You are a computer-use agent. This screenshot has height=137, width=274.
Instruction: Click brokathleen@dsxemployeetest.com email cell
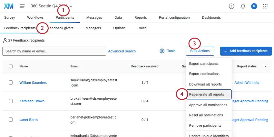93,101
